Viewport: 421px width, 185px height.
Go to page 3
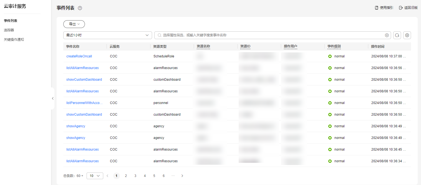click(x=135, y=176)
